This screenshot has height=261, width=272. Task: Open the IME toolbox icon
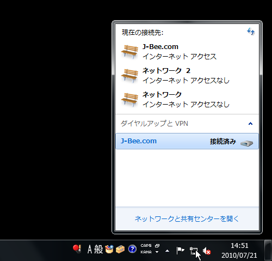pyautogui.click(x=120, y=249)
